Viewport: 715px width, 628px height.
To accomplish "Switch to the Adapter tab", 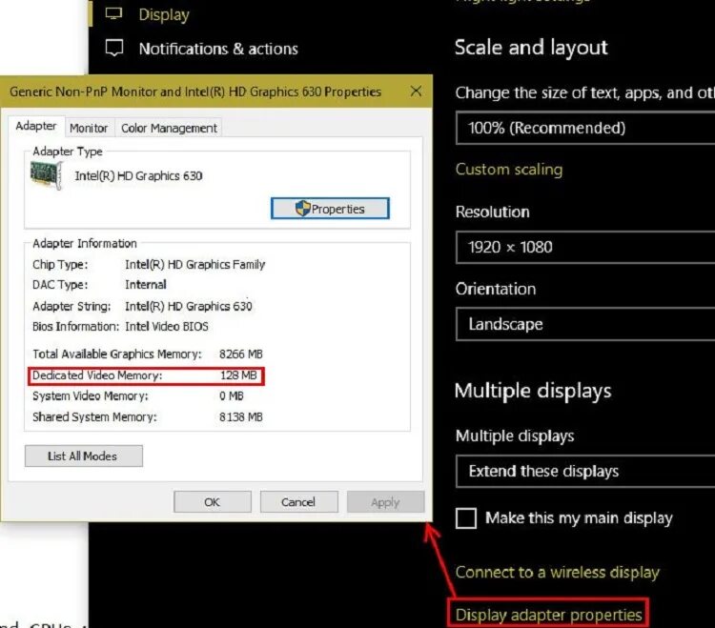I will pos(36,126).
